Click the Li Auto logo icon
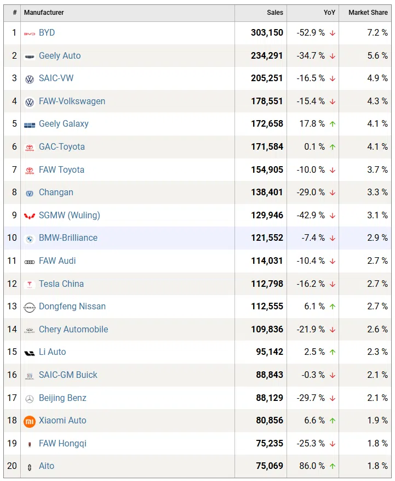The width and height of the screenshot is (395, 481). pyautogui.click(x=30, y=353)
